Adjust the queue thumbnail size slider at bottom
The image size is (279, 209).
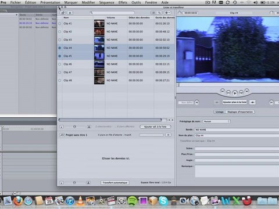pos(74,182)
